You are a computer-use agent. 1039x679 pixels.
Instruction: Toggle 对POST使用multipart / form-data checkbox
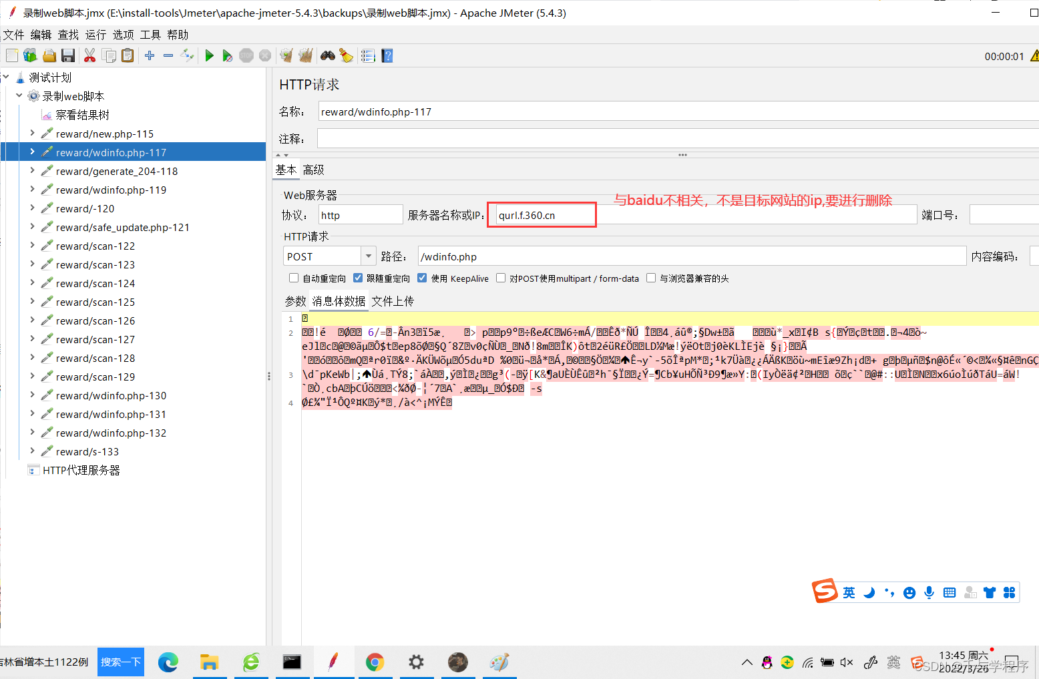point(501,278)
